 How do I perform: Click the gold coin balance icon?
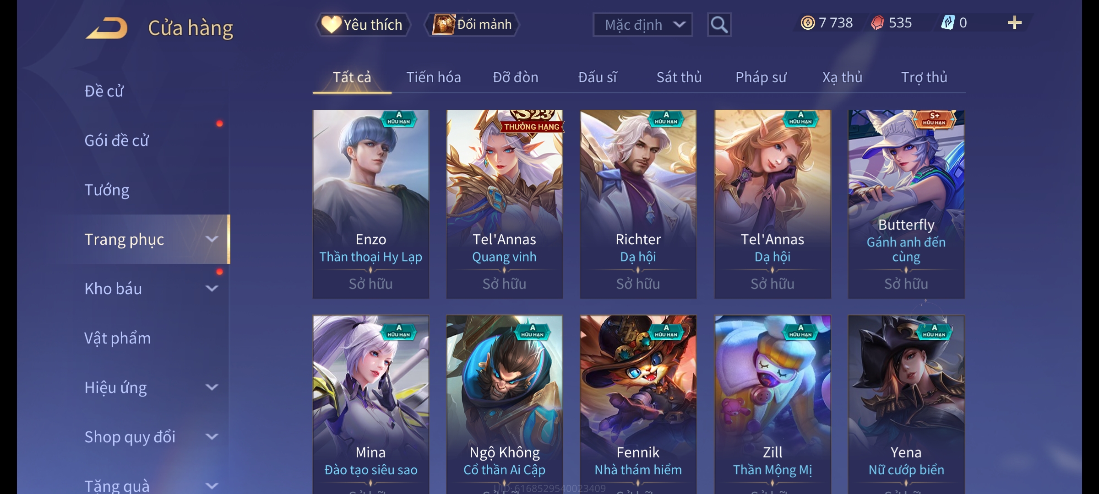pyautogui.click(x=808, y=23)
